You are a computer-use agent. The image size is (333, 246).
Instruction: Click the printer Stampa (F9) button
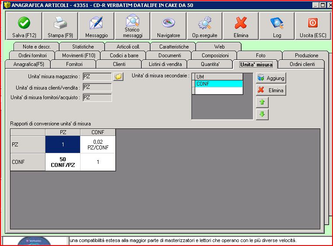point(60,26)
